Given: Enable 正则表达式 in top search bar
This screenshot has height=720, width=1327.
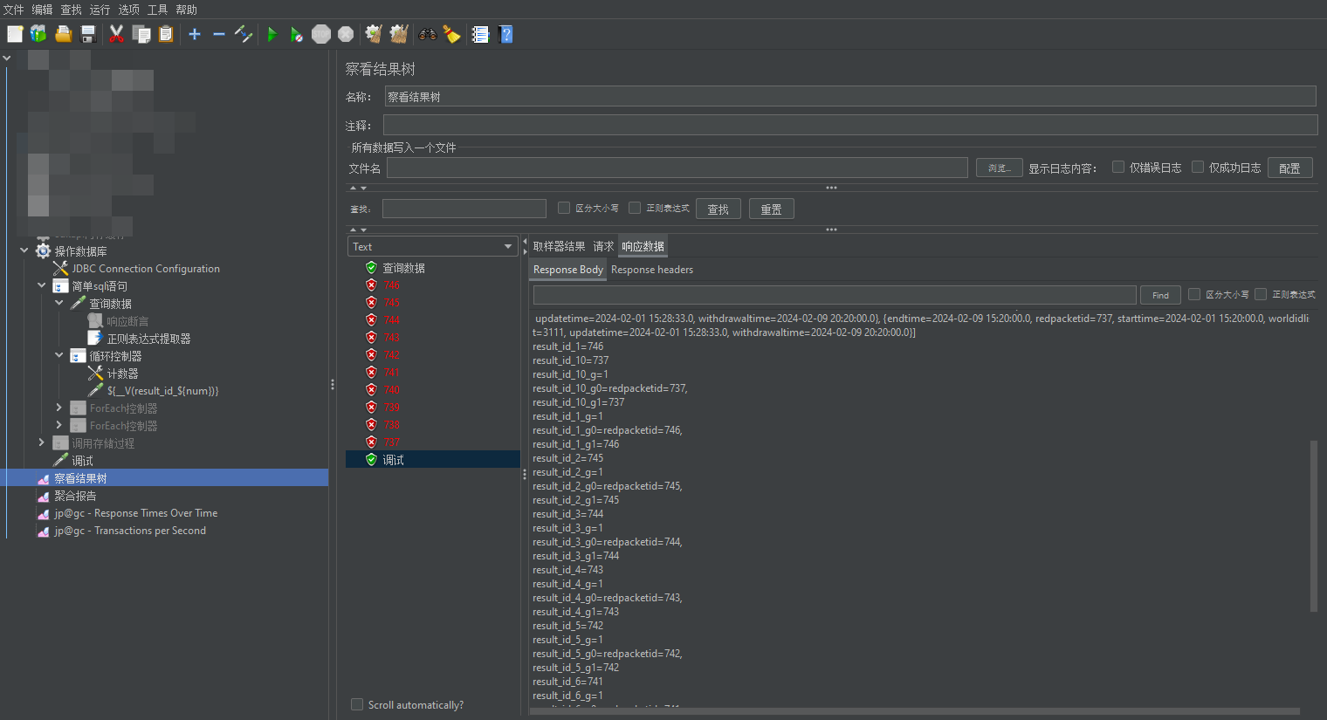Looking at the screenshot, I should point(634,208).
